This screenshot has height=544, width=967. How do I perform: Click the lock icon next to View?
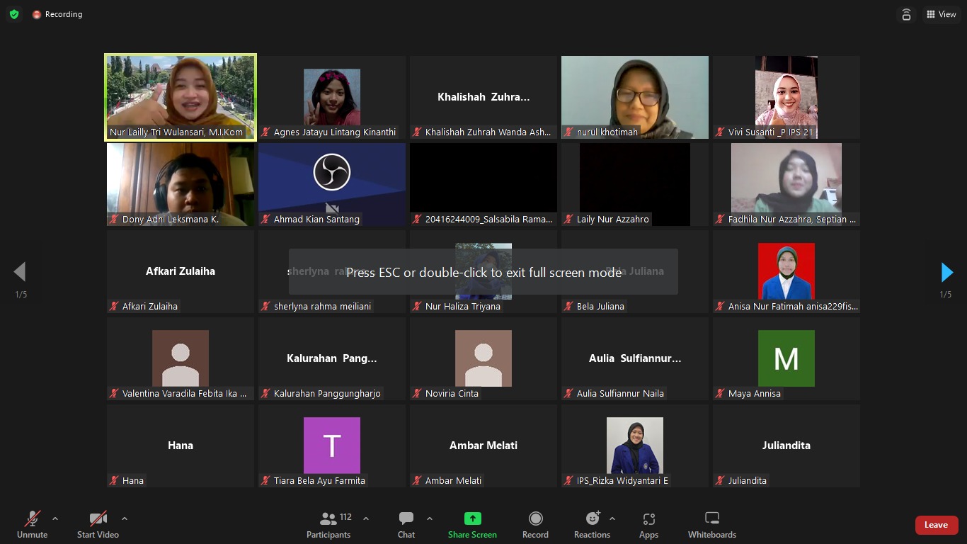(906, 14)
